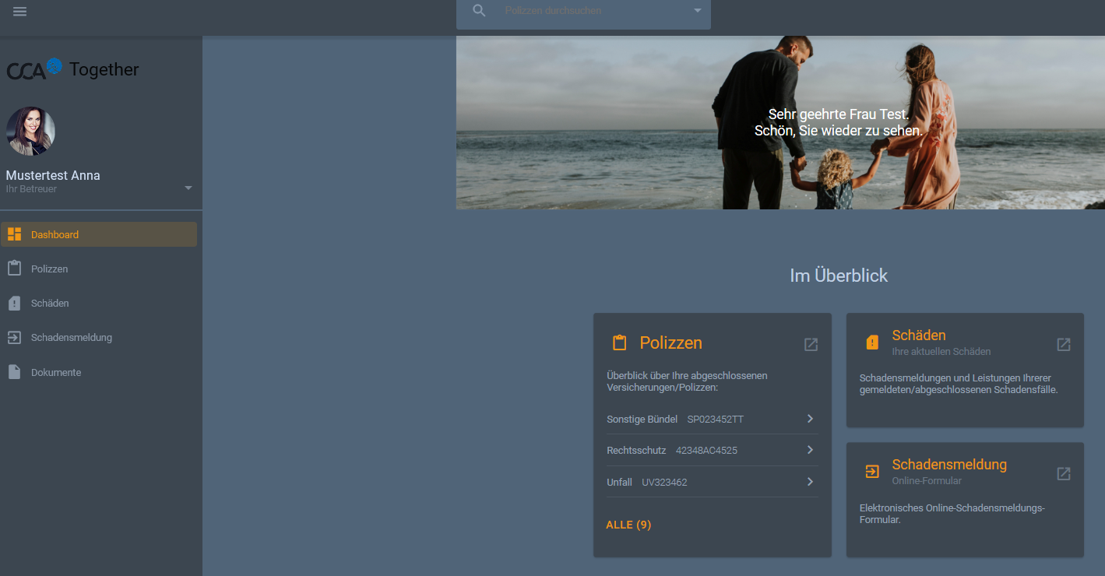1105x576 pixels.
Task: Click the ALLE (9) button
Action: point(628,525)
